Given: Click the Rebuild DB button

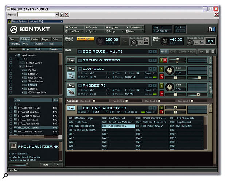Looking at the screenshot, I should click(15, 44).
